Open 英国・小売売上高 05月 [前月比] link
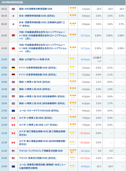 [x=35, y=82]
